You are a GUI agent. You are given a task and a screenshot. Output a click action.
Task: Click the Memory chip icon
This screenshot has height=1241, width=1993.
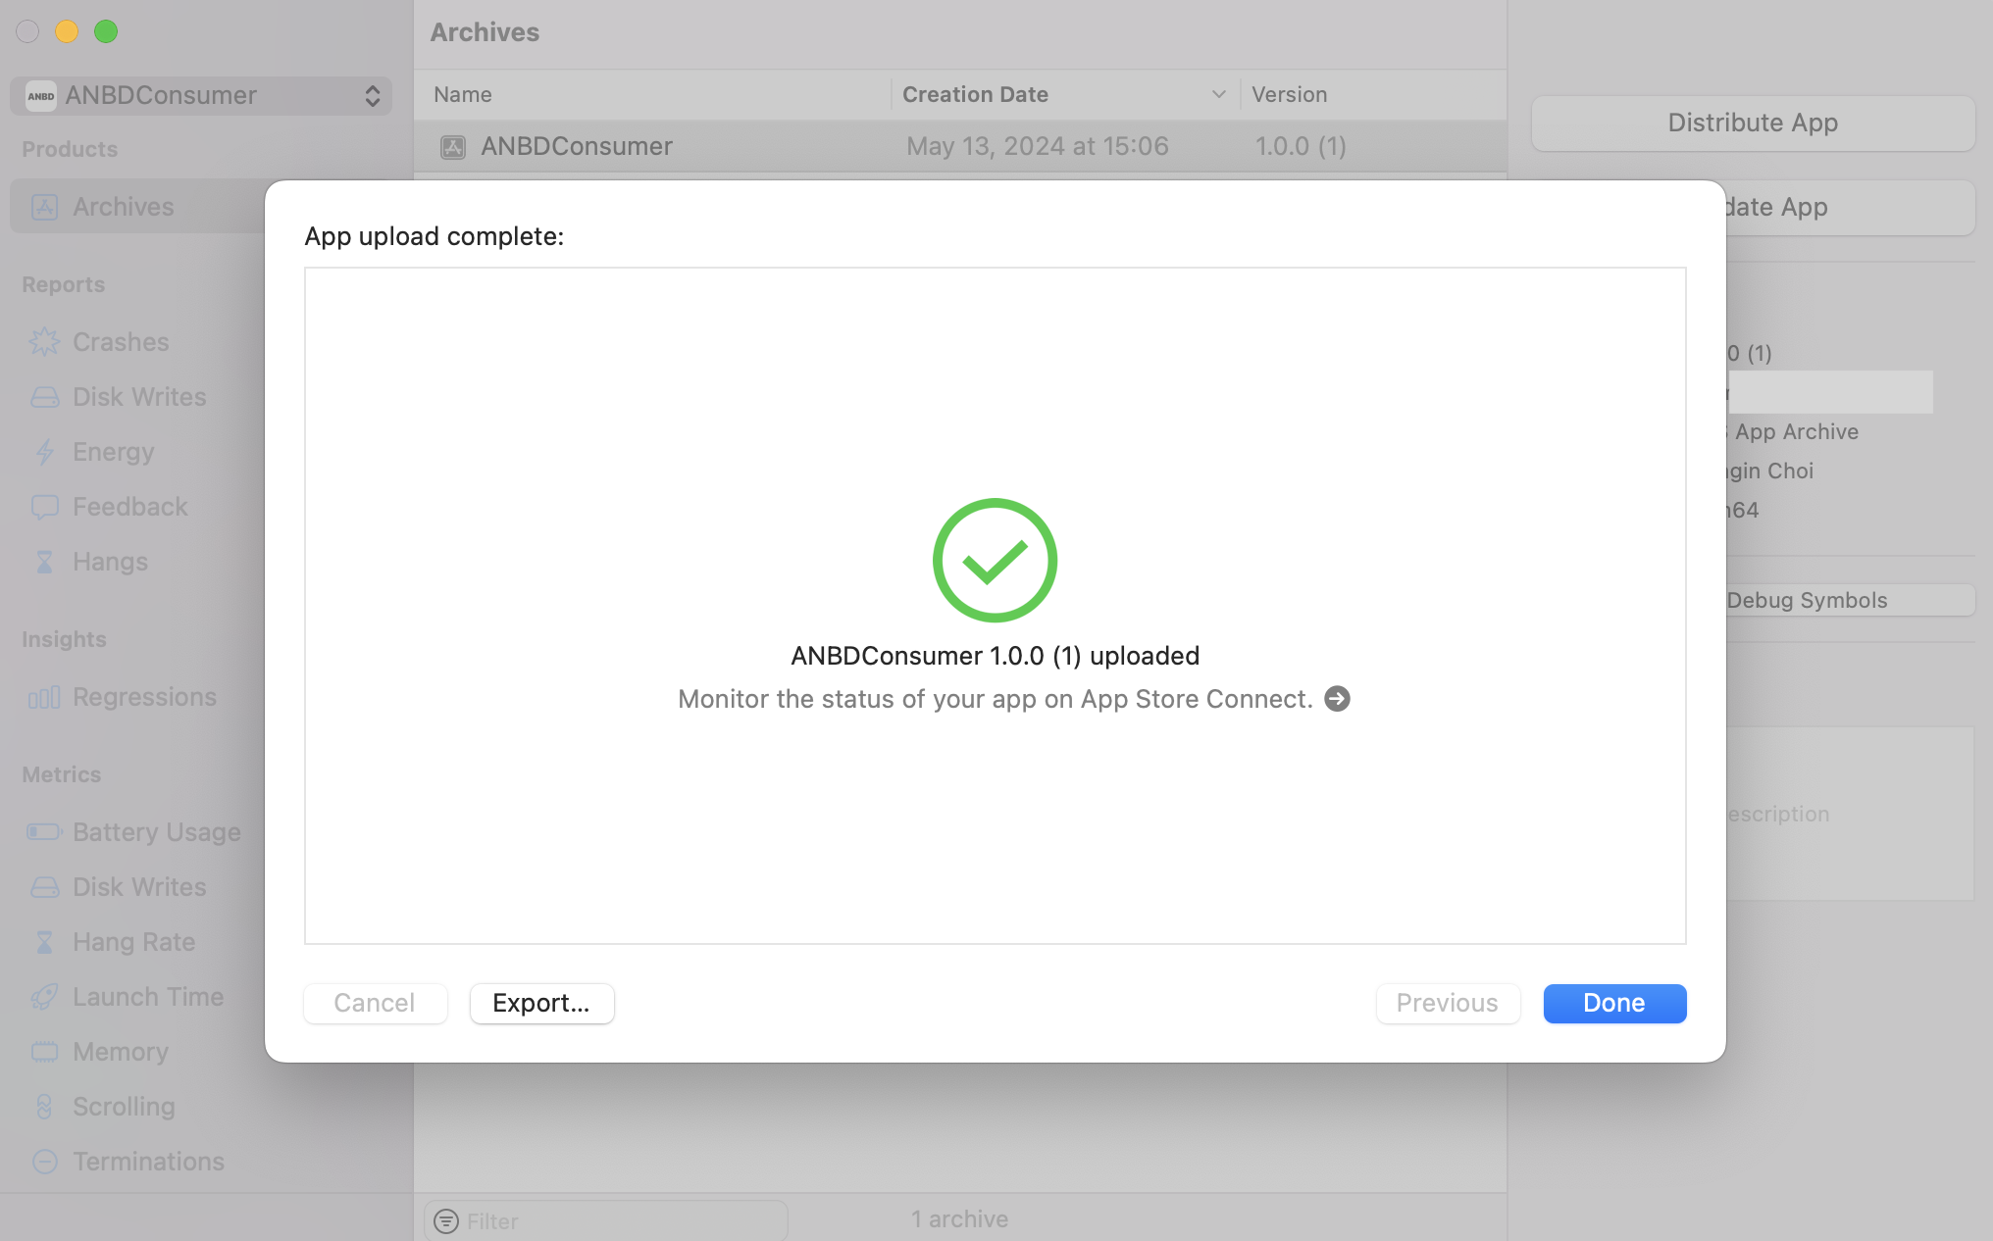[x=45, y=1052]
